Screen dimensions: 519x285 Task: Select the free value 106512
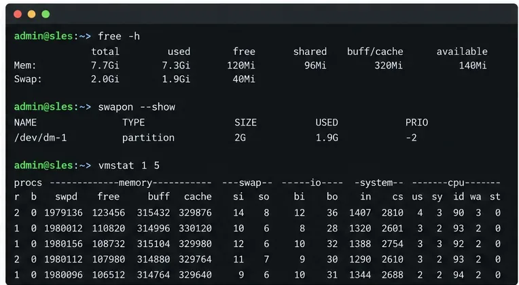[x=109, y=275]
